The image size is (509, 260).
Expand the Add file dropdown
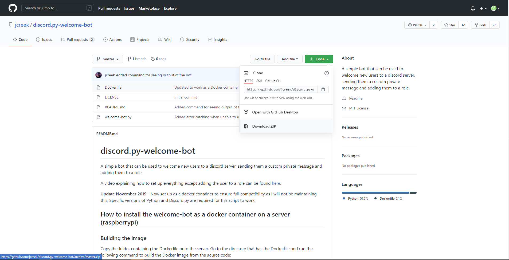pyautogui.click(x=290, y=59)
